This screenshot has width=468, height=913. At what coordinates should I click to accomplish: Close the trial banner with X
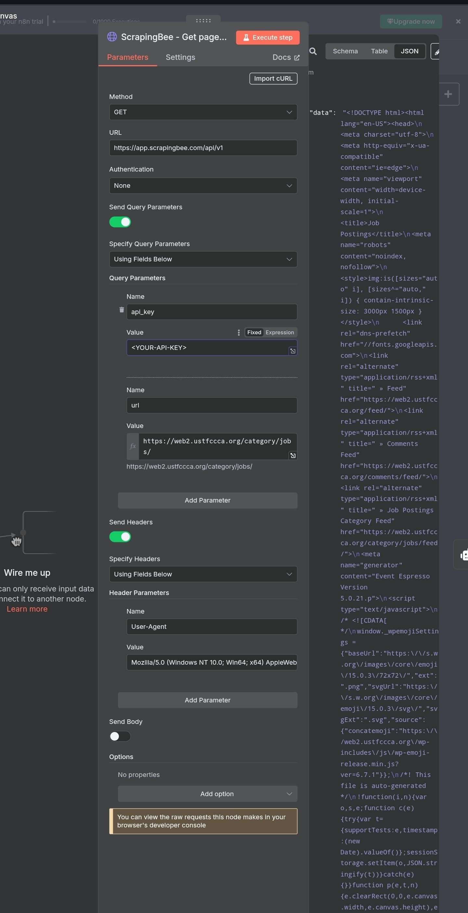[x=458, y=21]
